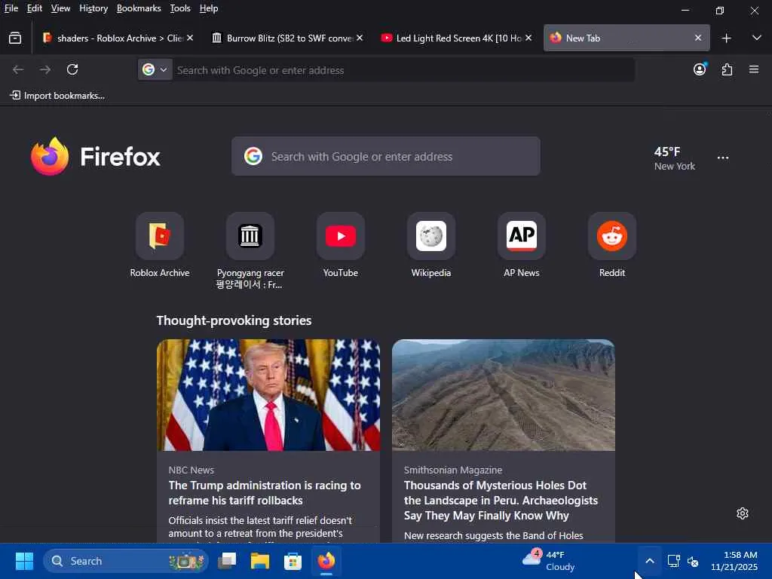Click the Firefox logo on new tab page
772x579 pixels.
[96, 156]
